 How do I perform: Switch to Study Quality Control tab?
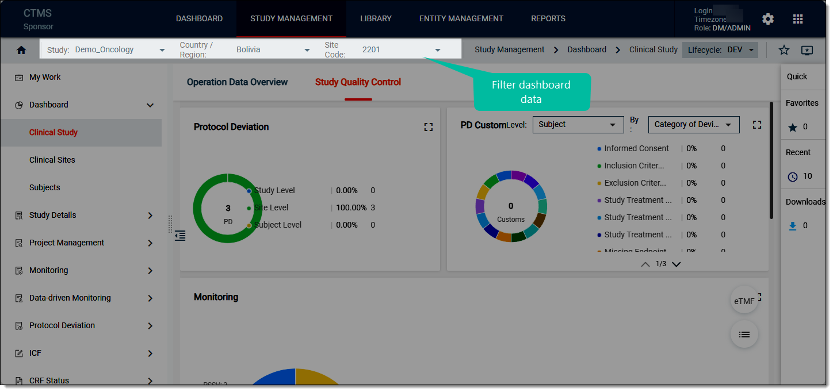[x=358, y=82]
